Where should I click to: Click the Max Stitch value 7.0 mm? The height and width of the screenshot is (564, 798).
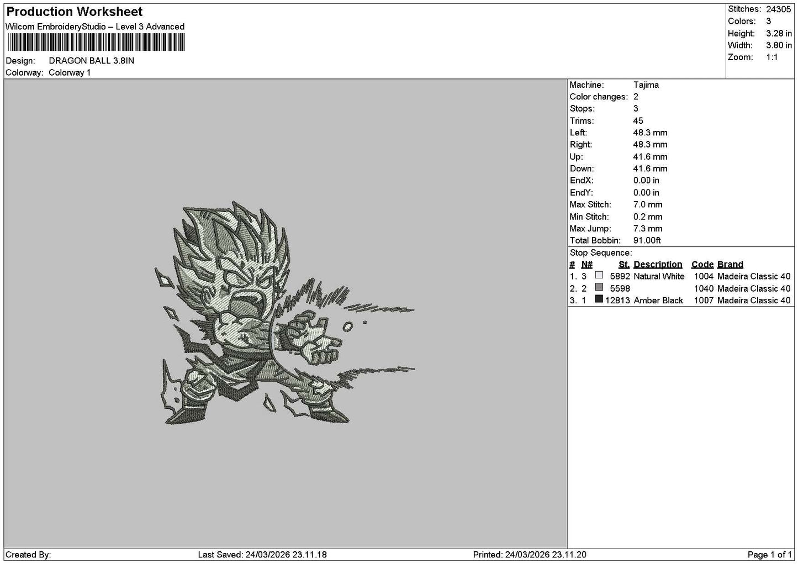tap(648, 204)
